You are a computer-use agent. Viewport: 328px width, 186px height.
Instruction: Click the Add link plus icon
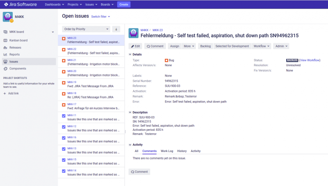pos(5,93)
